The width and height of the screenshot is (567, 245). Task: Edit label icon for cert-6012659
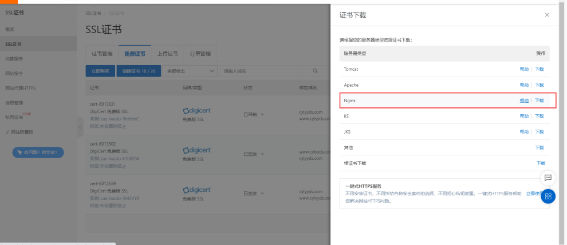point(124,204)
